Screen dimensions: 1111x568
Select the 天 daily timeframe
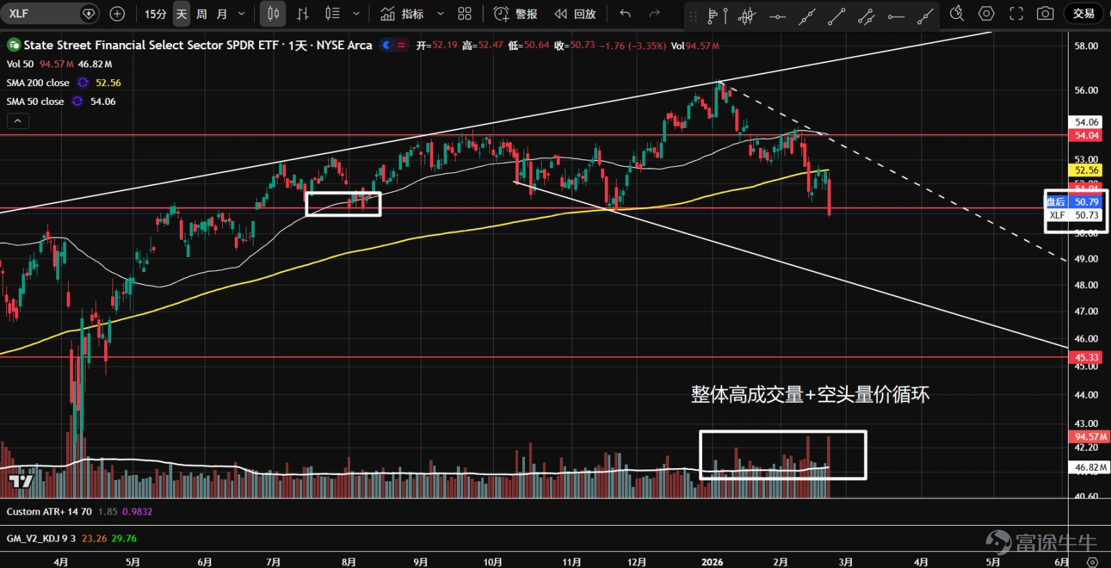(181, 14)
